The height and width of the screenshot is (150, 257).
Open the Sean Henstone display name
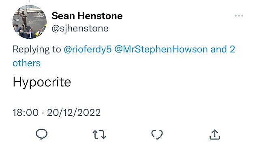[87, 16]
